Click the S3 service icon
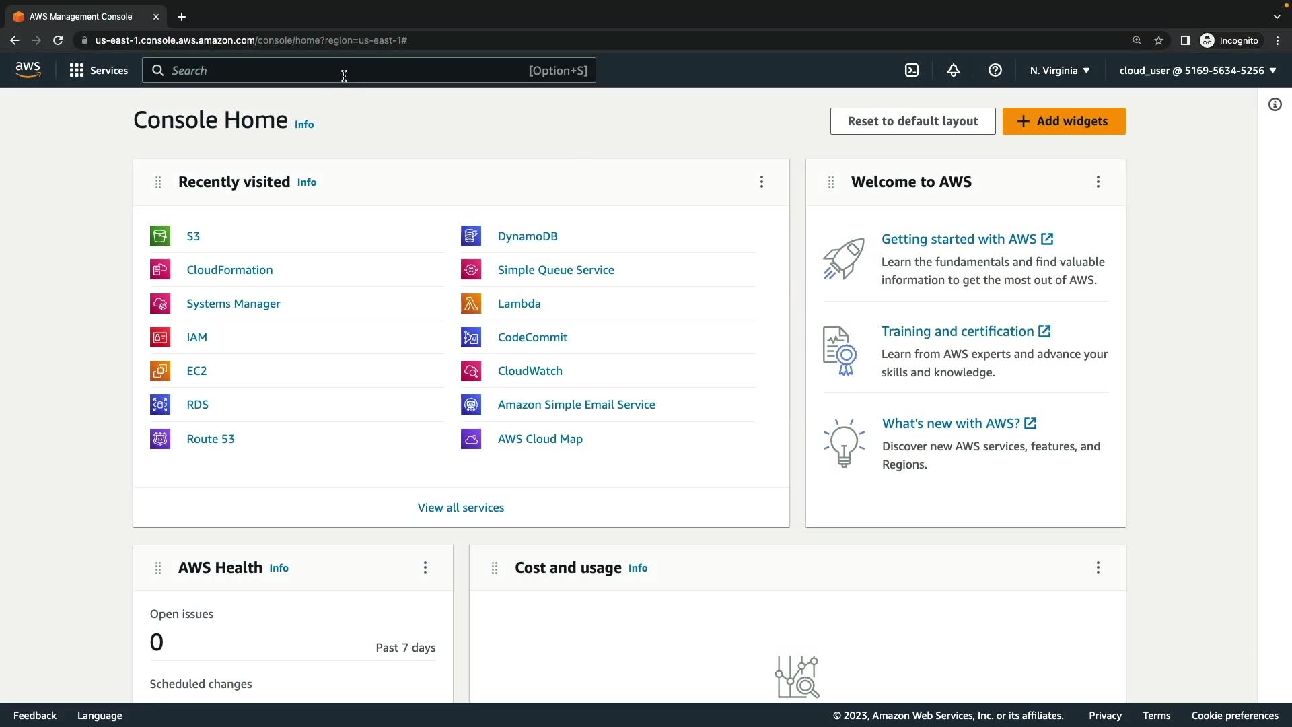 click(x=160, y=236)
